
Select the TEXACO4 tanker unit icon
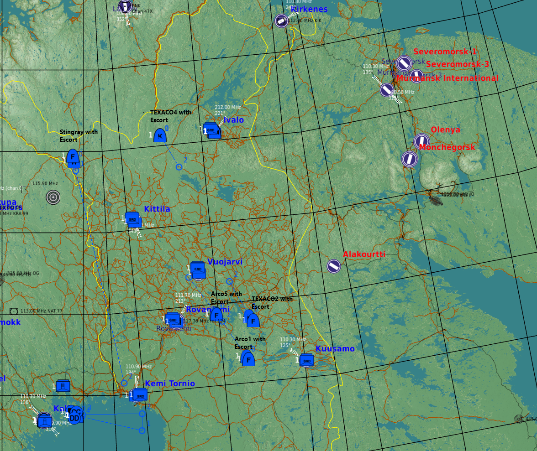click(x=160, y=135)
